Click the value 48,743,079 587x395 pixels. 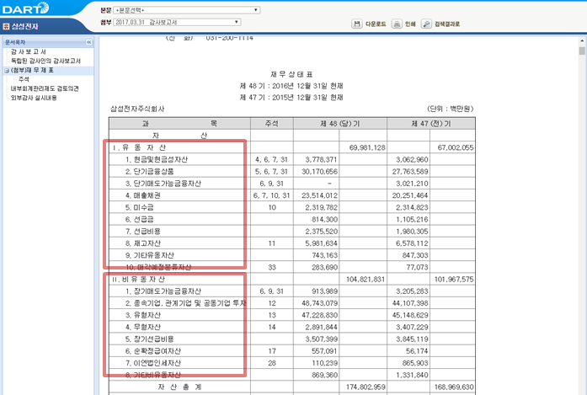(320, 303)
